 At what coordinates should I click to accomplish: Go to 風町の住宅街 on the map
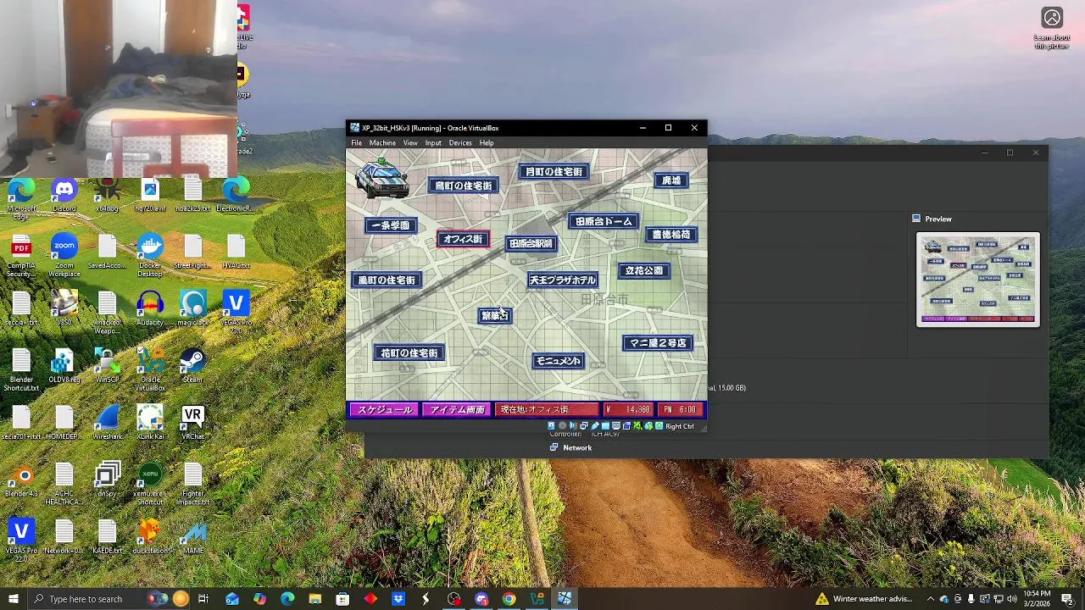(x=387, y=280)
